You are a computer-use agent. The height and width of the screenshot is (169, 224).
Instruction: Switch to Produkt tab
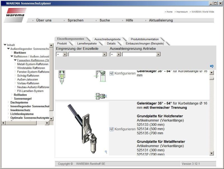(62, 43)
